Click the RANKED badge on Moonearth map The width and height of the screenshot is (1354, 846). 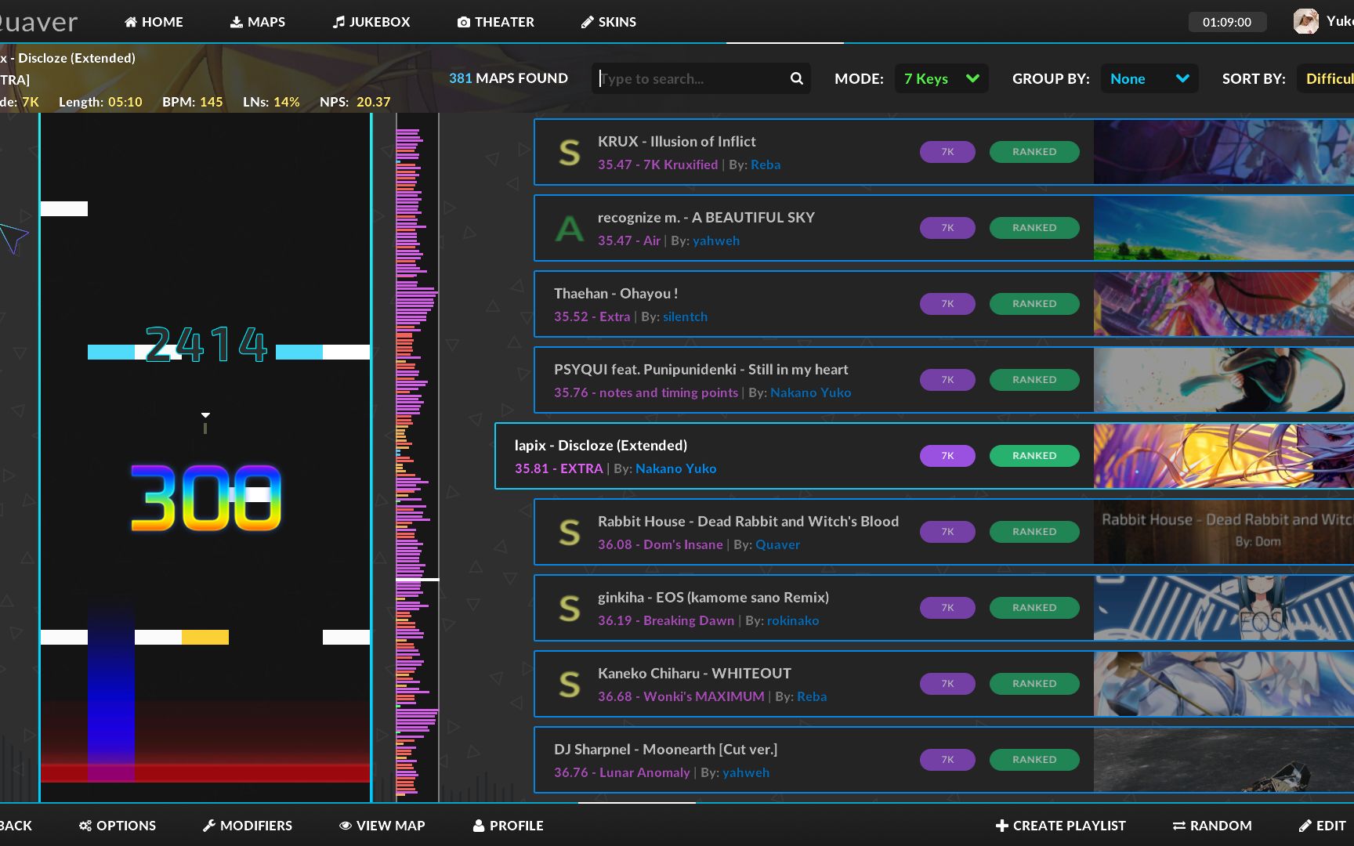[x=1034, y=760]
